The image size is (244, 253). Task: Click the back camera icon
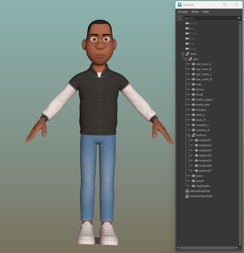pos(187,49)
